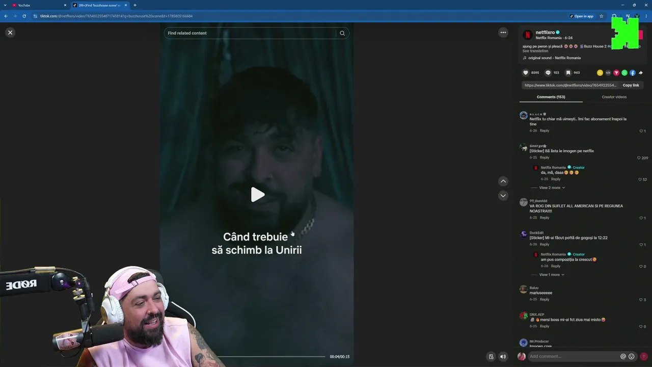
Task: Open the tab search dropdown
Action: pyautogui.click(x=5, y=5)
